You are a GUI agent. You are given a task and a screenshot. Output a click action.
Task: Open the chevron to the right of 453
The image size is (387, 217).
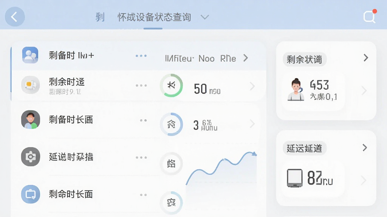364,90
